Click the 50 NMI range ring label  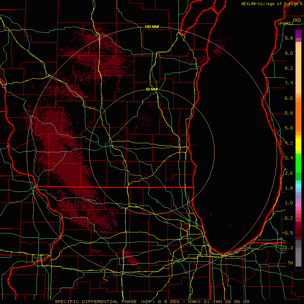pos(152,89)
